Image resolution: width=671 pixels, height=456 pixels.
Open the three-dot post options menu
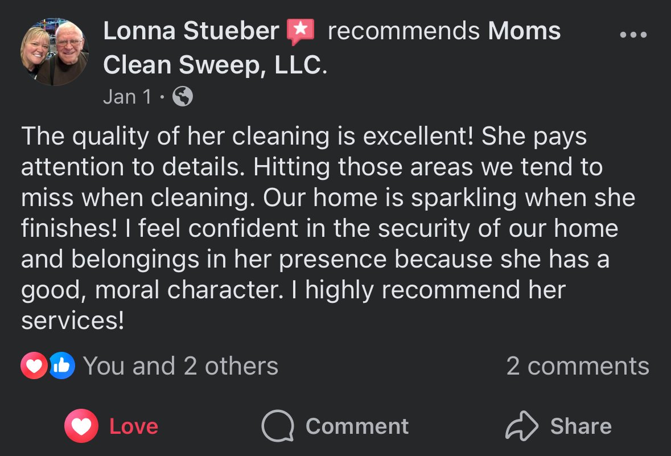(633, 35)
